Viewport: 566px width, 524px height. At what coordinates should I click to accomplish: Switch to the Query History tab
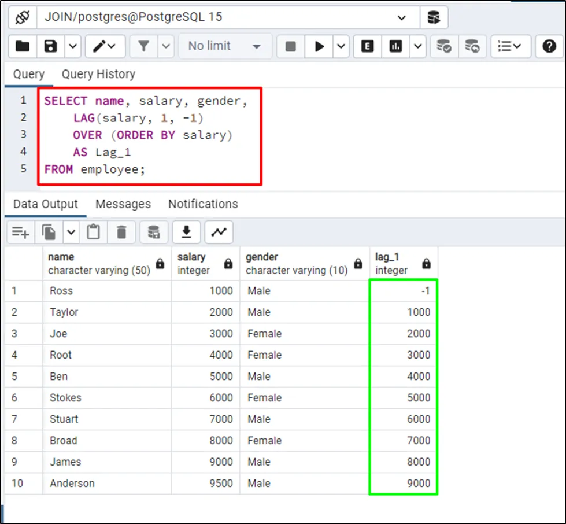(98, 74)
